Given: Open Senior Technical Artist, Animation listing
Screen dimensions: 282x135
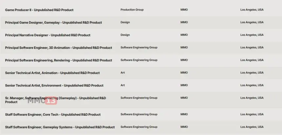Looking at the screenshot, I should [52, 73].
